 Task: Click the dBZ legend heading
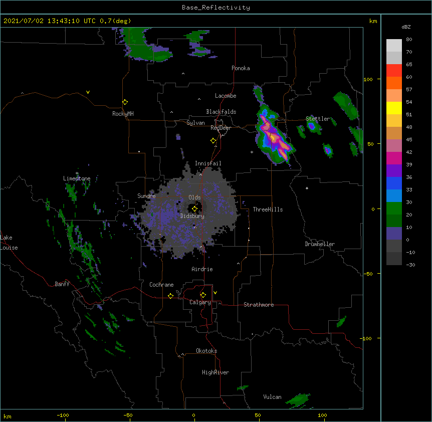click(x=406, y=27)
